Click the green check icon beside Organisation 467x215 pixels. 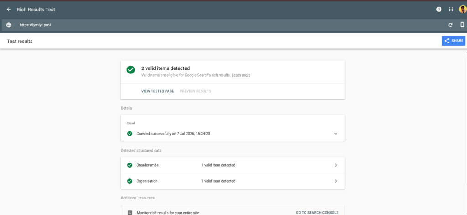(x=130, y=181)
